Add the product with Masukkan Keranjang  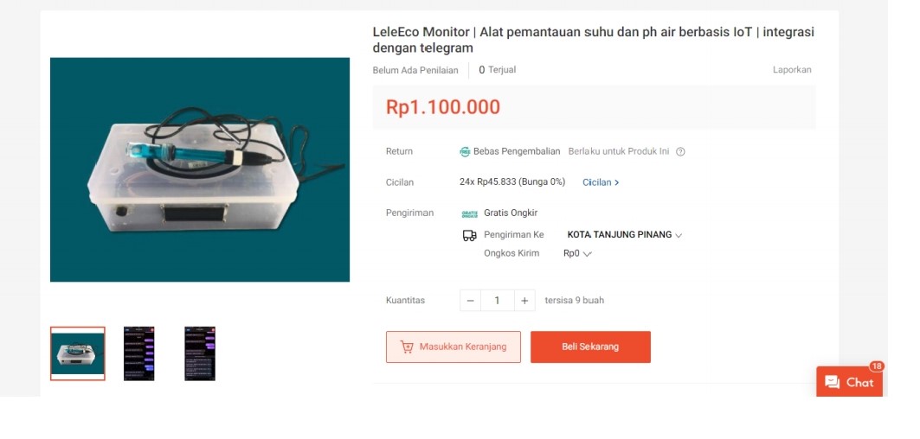pos(454,347)
